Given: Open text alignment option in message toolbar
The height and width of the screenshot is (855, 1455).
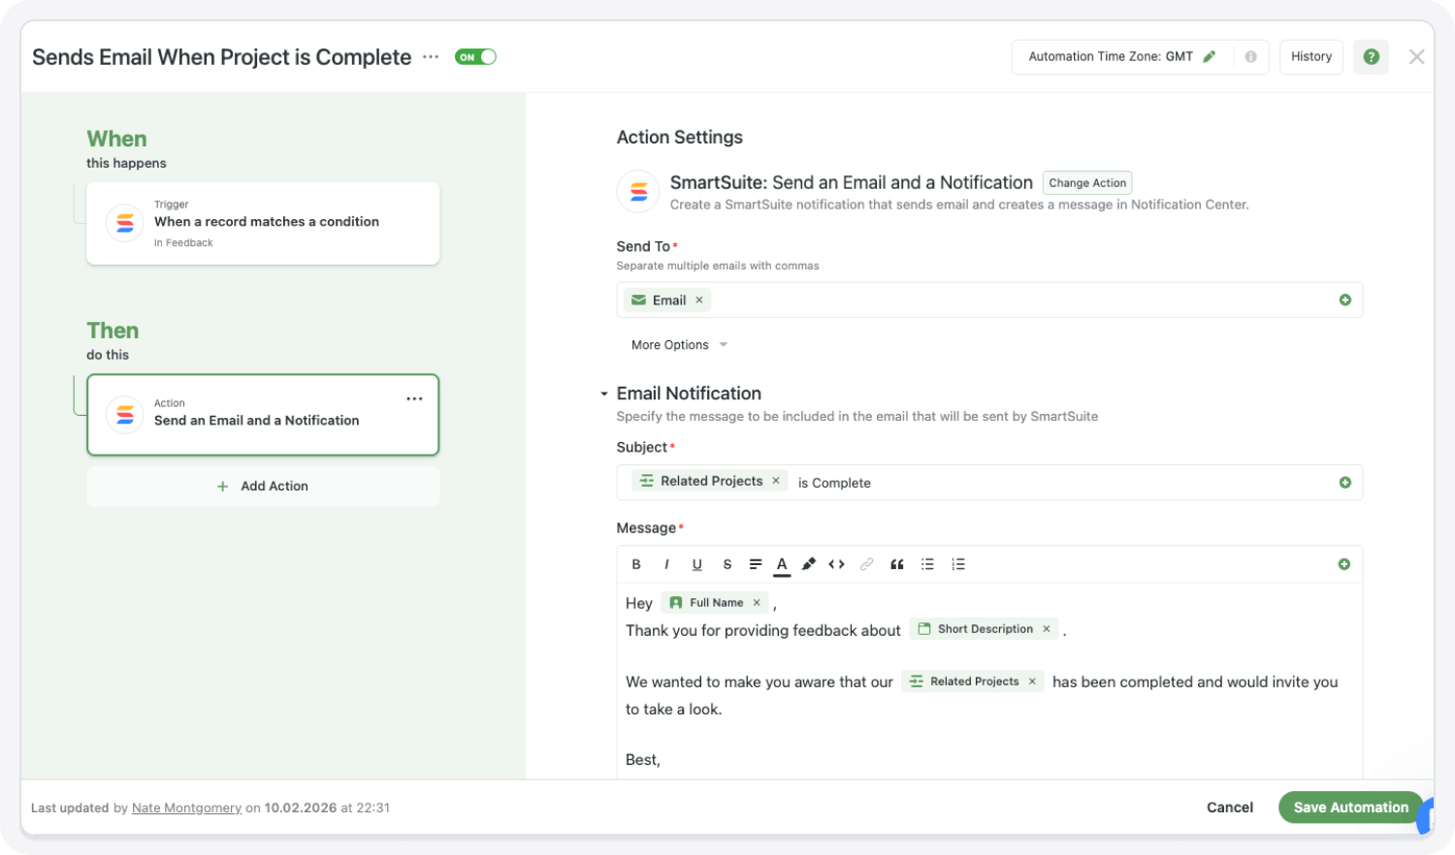Looking at the screenshot, I should pos(756,564).
